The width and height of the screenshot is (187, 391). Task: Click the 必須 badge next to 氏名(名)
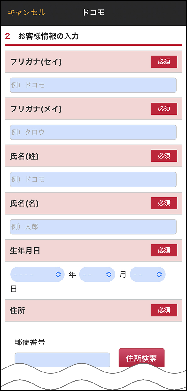coord(164,203)
